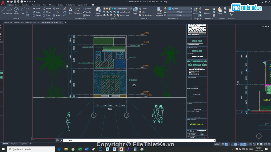The width and height of the screenshot is (271, 152).
Task: Select the Trim command
Action: click(56, 9)
